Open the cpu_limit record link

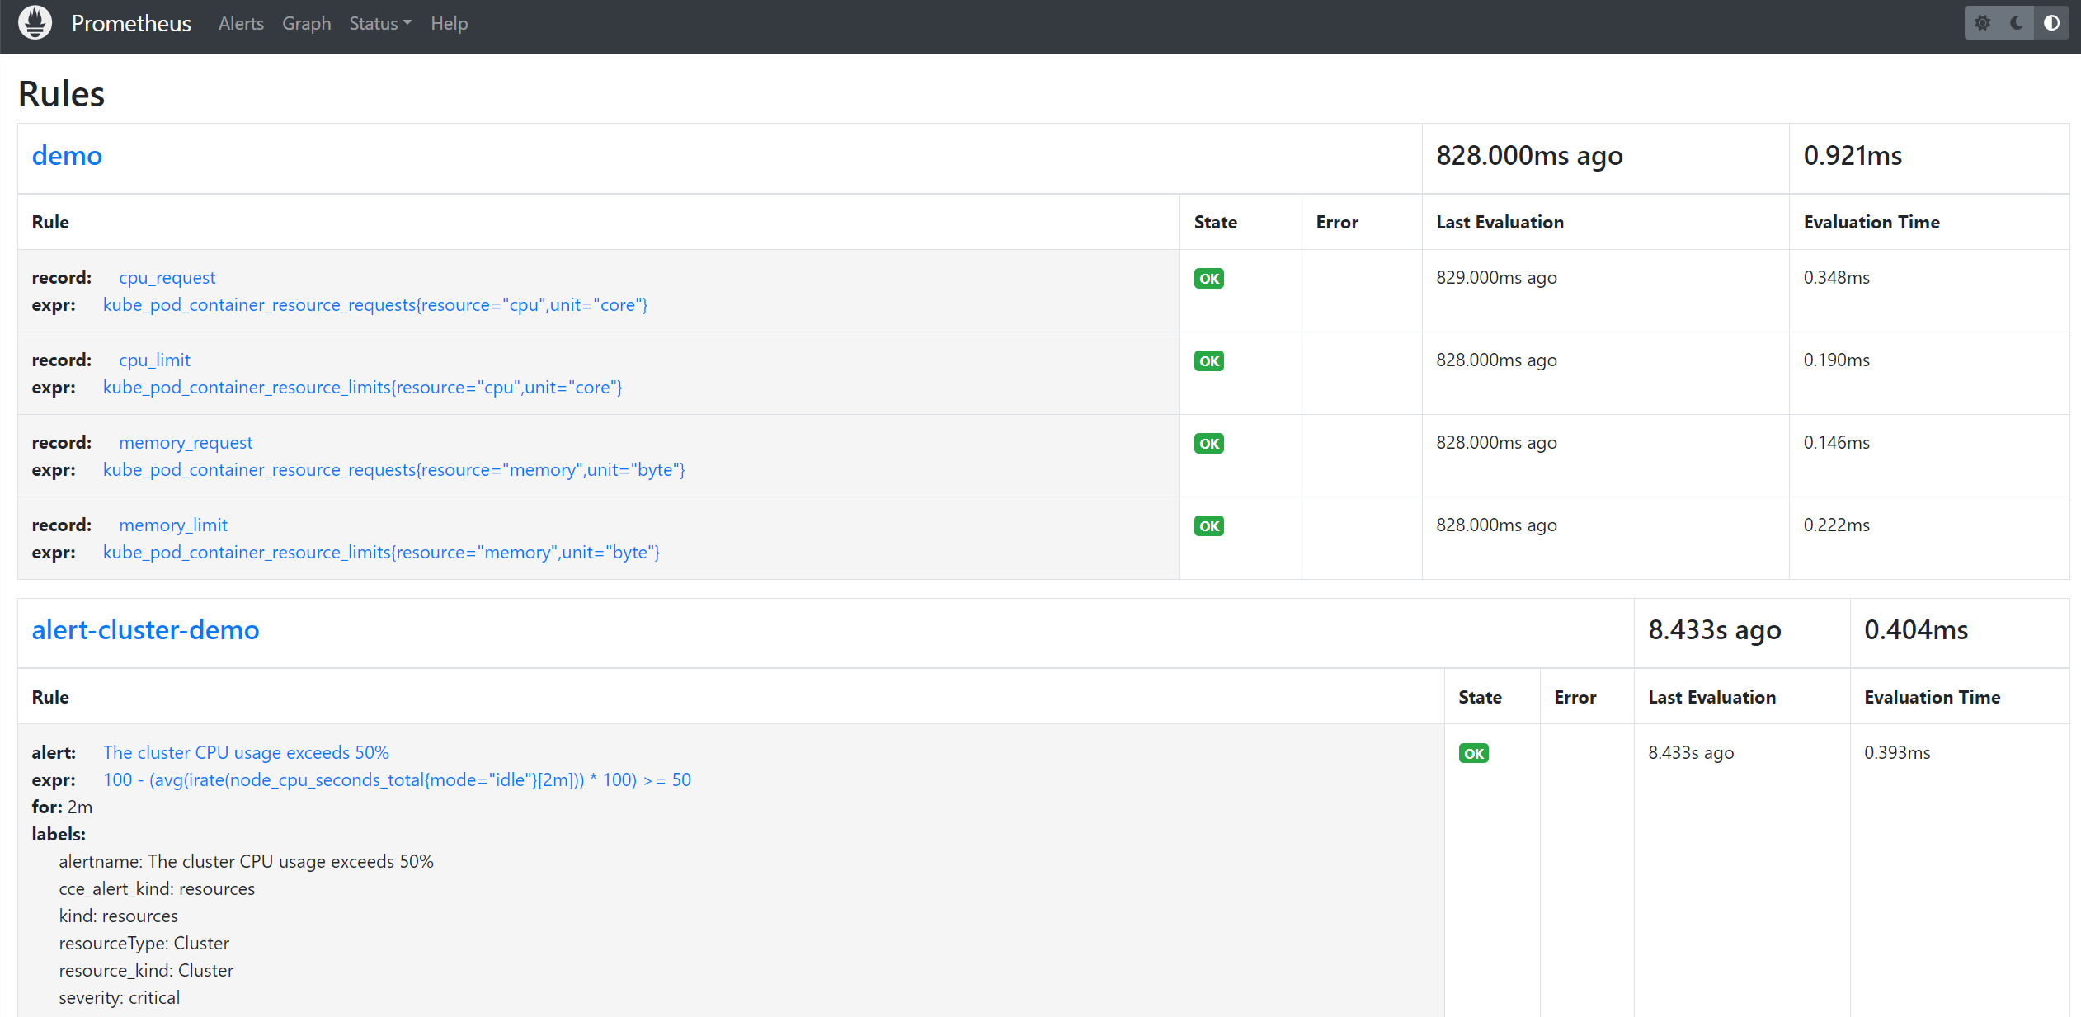(x=154, y=360)
